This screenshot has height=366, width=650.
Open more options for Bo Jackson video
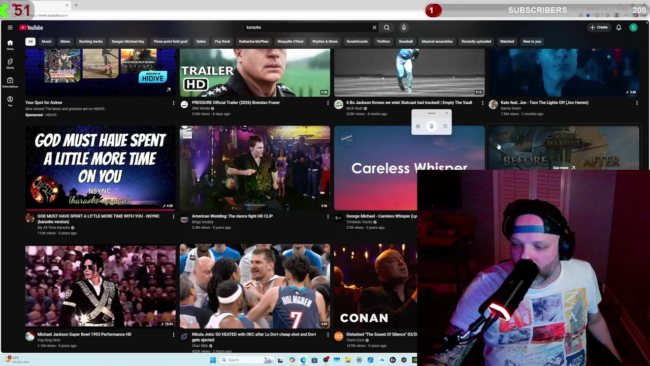482,103
